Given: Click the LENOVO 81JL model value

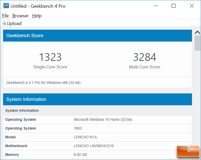Looking at the screenshot, I should pos(86,137).
